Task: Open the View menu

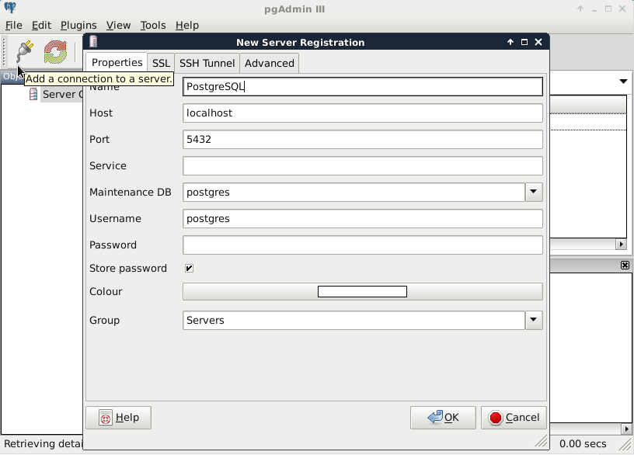Action: [x=118, y=25]
